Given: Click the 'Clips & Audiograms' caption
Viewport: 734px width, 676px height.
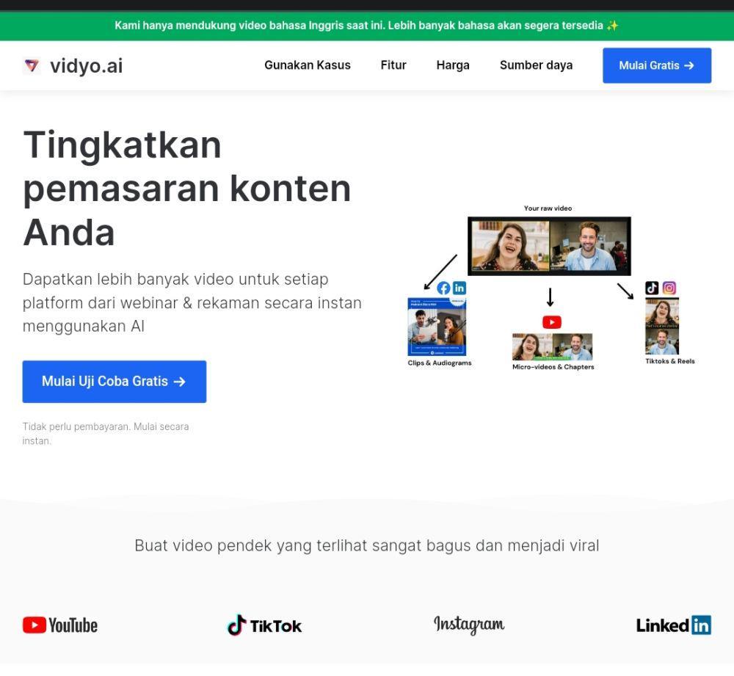Looking at the screenshot, I should click(440, 363).
